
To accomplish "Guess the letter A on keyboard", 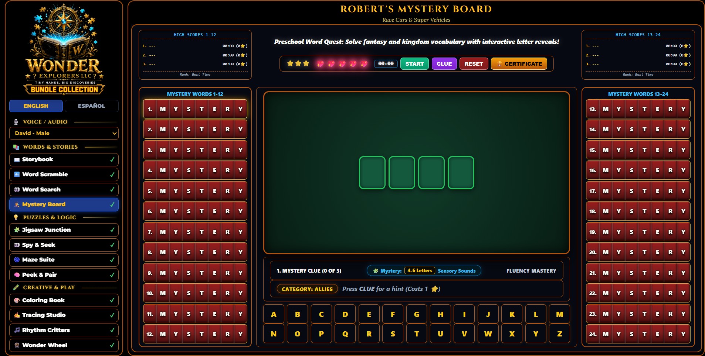I will [274, 314].
